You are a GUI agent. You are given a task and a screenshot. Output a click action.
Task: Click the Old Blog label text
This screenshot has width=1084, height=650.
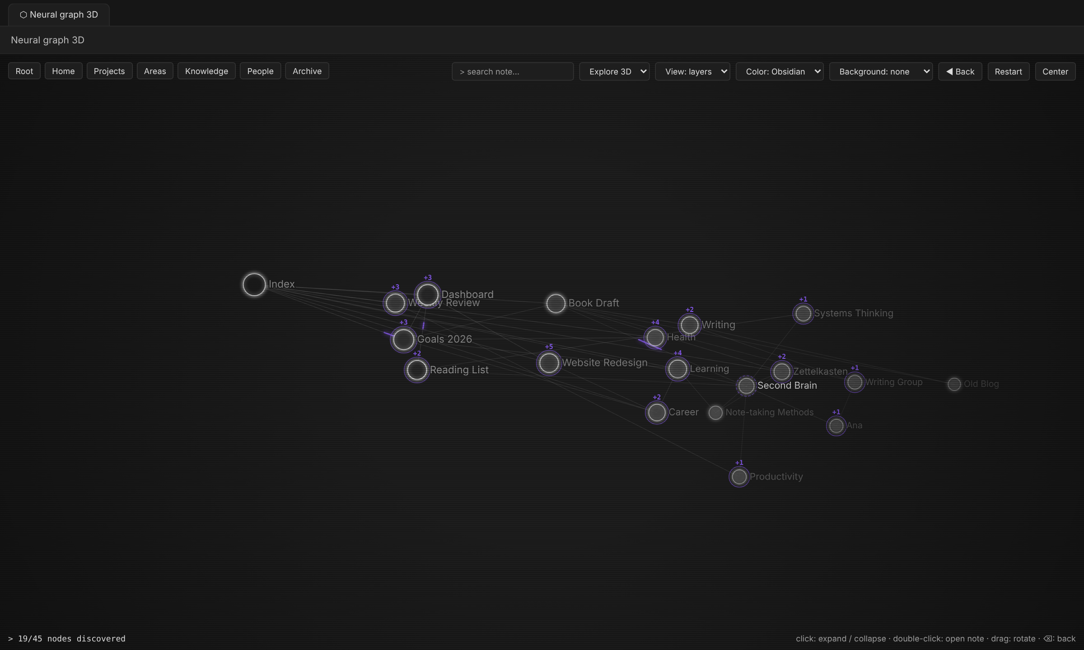click(981, 384)
